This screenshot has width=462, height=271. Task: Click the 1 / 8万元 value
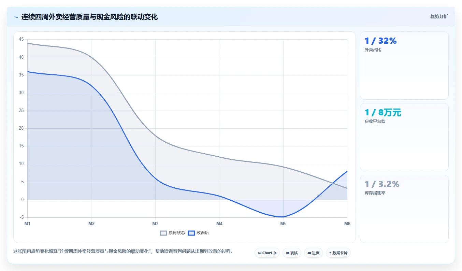pos(383,113)
